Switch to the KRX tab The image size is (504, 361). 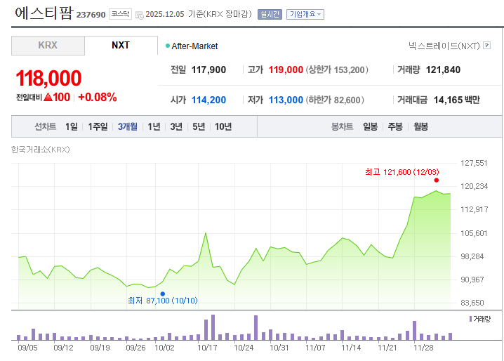coord(48,46)
